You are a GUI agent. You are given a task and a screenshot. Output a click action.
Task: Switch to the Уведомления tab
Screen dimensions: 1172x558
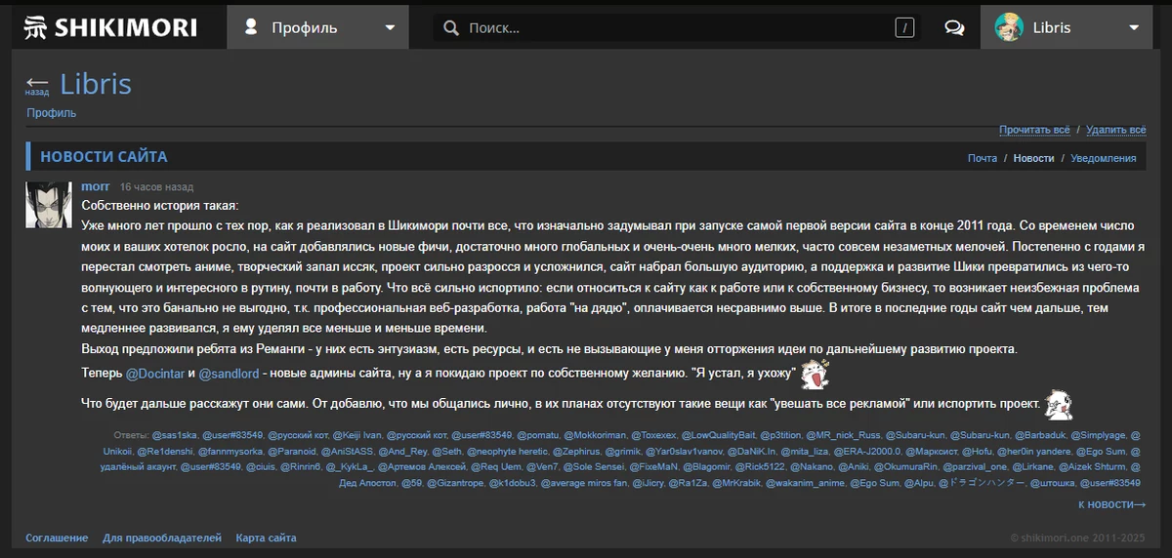pos(1104,158)
